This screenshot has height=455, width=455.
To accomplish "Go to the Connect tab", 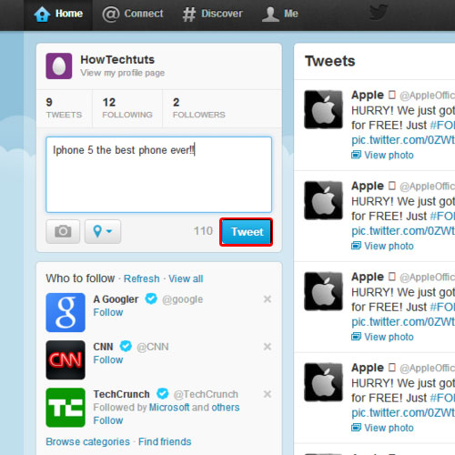I will pyautogui.click(x=133, y=14).
